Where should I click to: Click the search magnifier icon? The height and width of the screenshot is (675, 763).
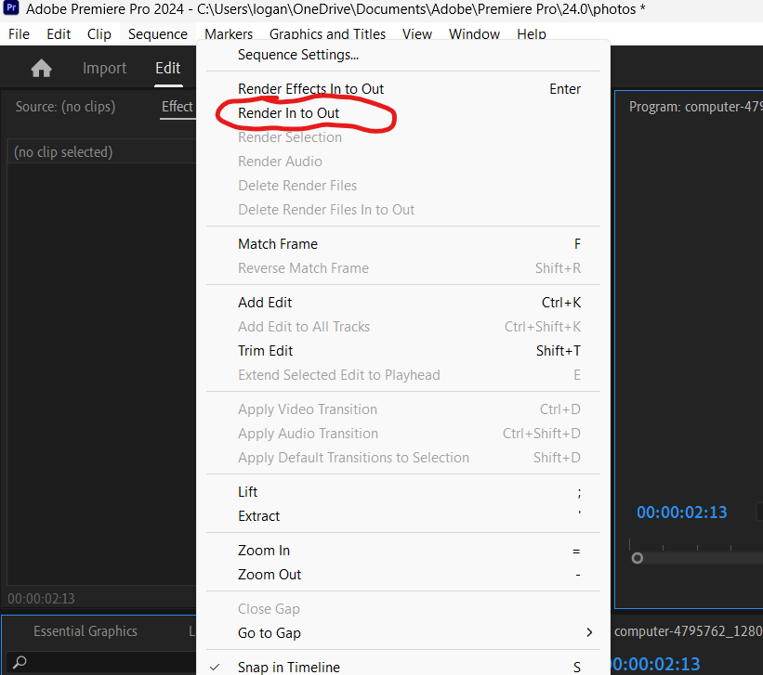pos(20,662)
